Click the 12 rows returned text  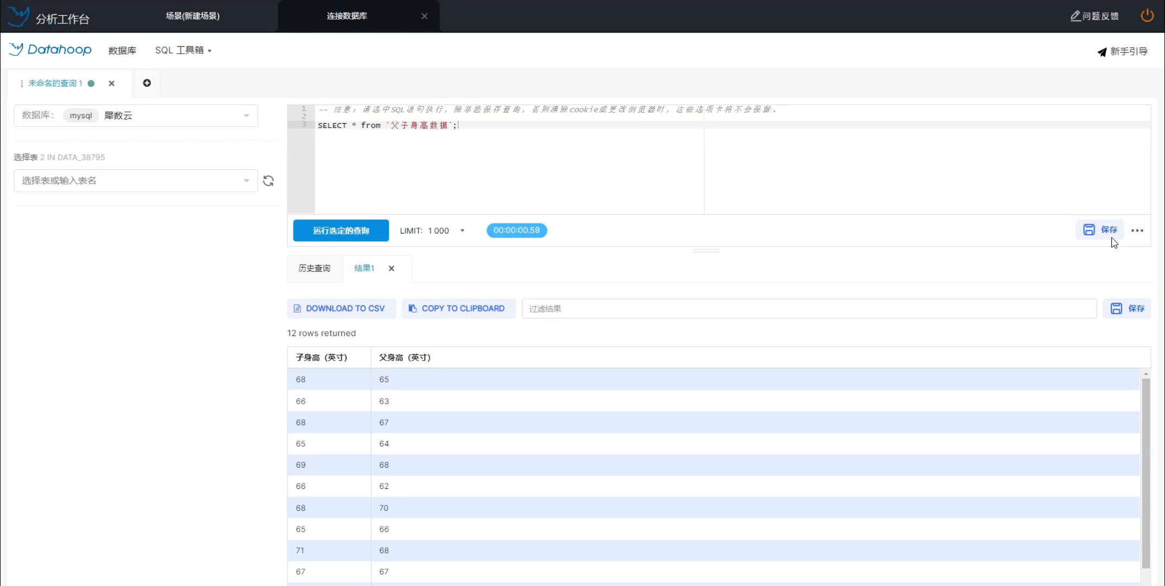pyautogui.click(x=322, y=333)
